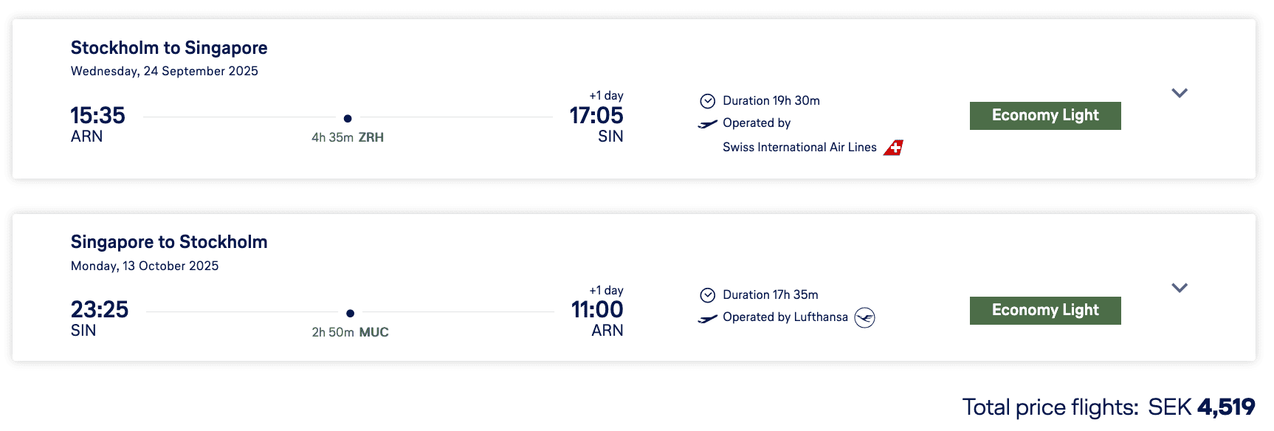
Task: Select the outbound flight's Economy Light badge
Action: [1044, 116]
